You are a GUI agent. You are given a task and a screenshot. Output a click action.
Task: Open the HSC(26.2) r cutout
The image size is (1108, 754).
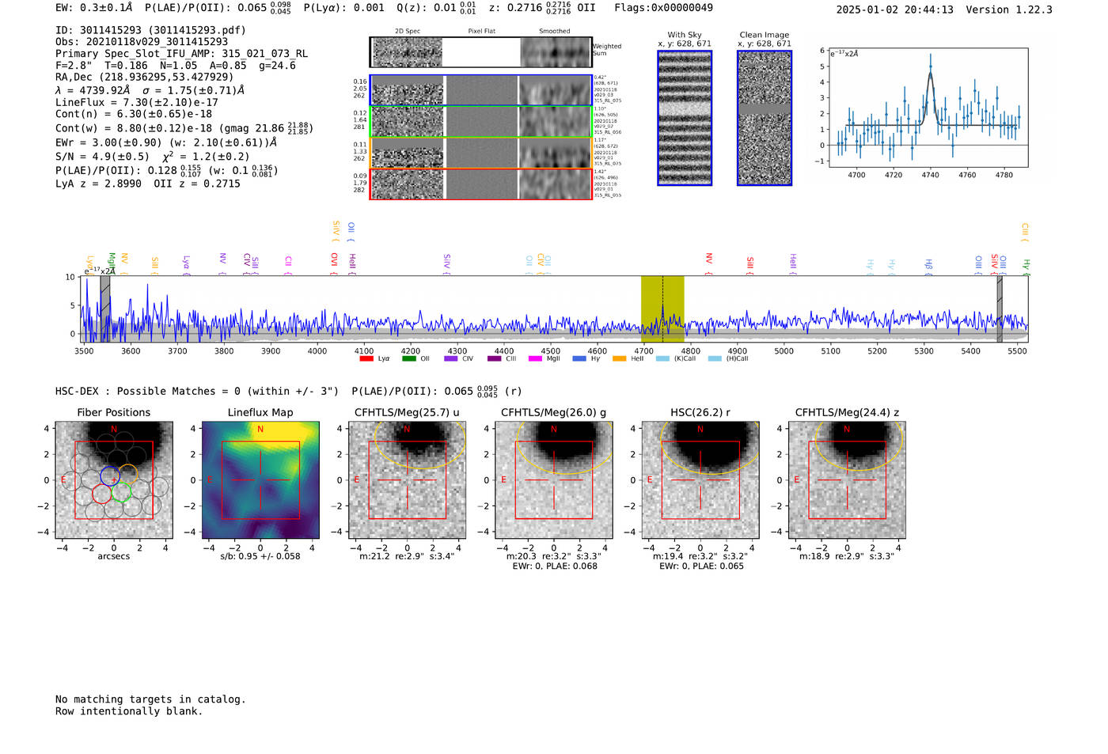coord(700,479)
